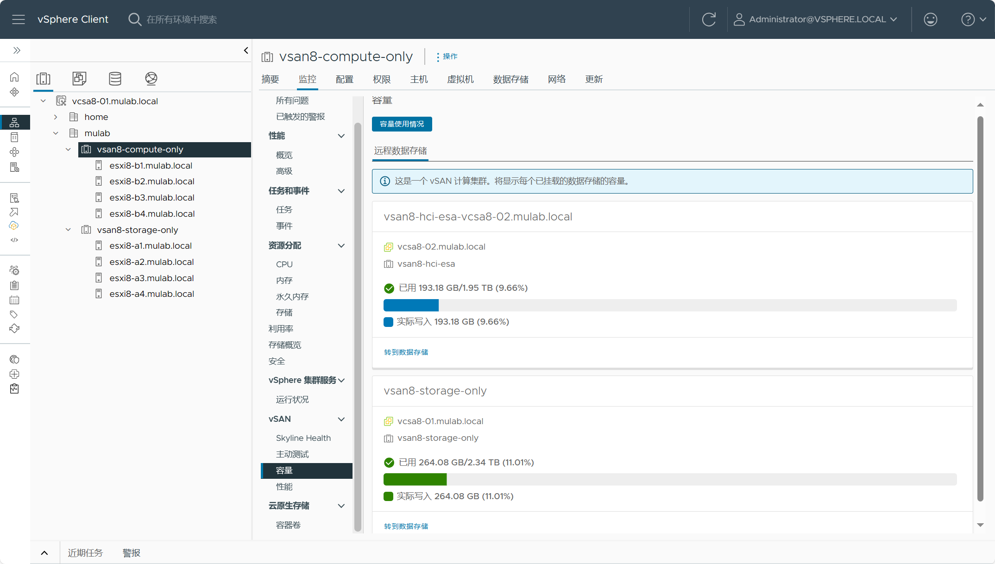Viewport: 995px width, 564px height.
Task: Expand the recent tasks bottom panel
Action: point(44,553)
